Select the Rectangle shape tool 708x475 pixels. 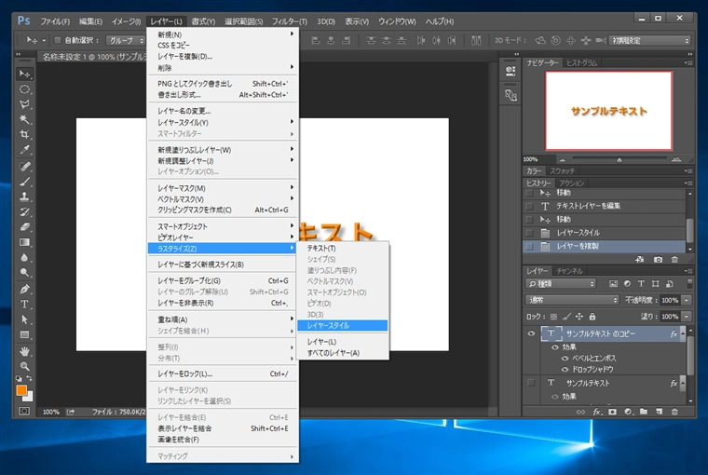24,334
